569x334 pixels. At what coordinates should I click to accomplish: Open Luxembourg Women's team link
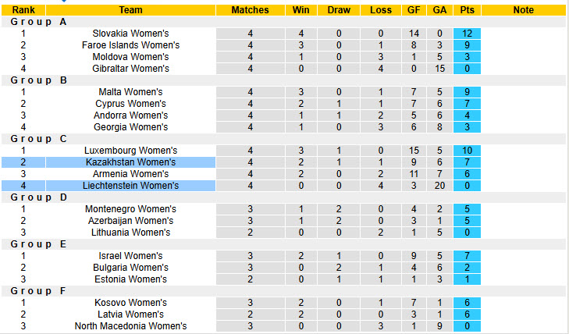pyautogui.click(x=130, y=151)
